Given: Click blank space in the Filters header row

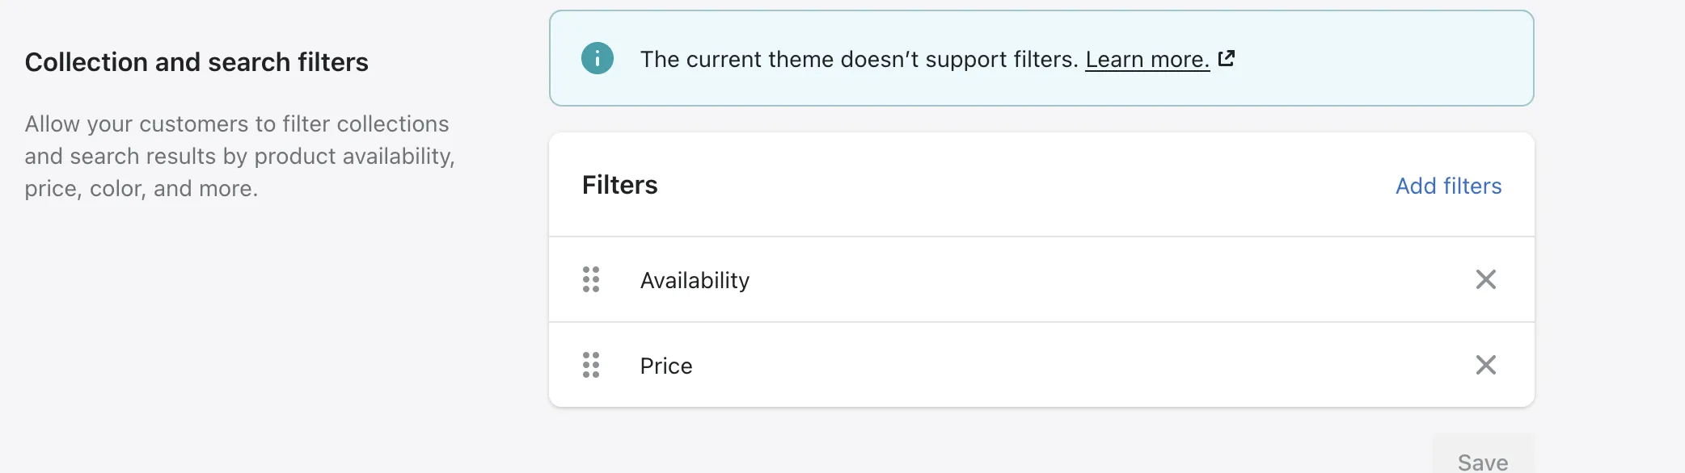Looking at the screenshot, I should (x=1011, y=186).
